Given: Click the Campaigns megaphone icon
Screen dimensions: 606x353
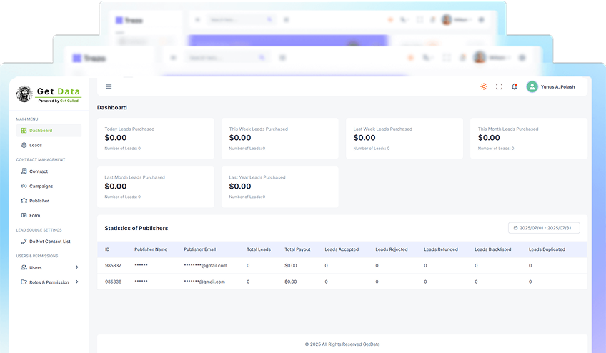Looking at the screenshot, I should tap(24, 186).
